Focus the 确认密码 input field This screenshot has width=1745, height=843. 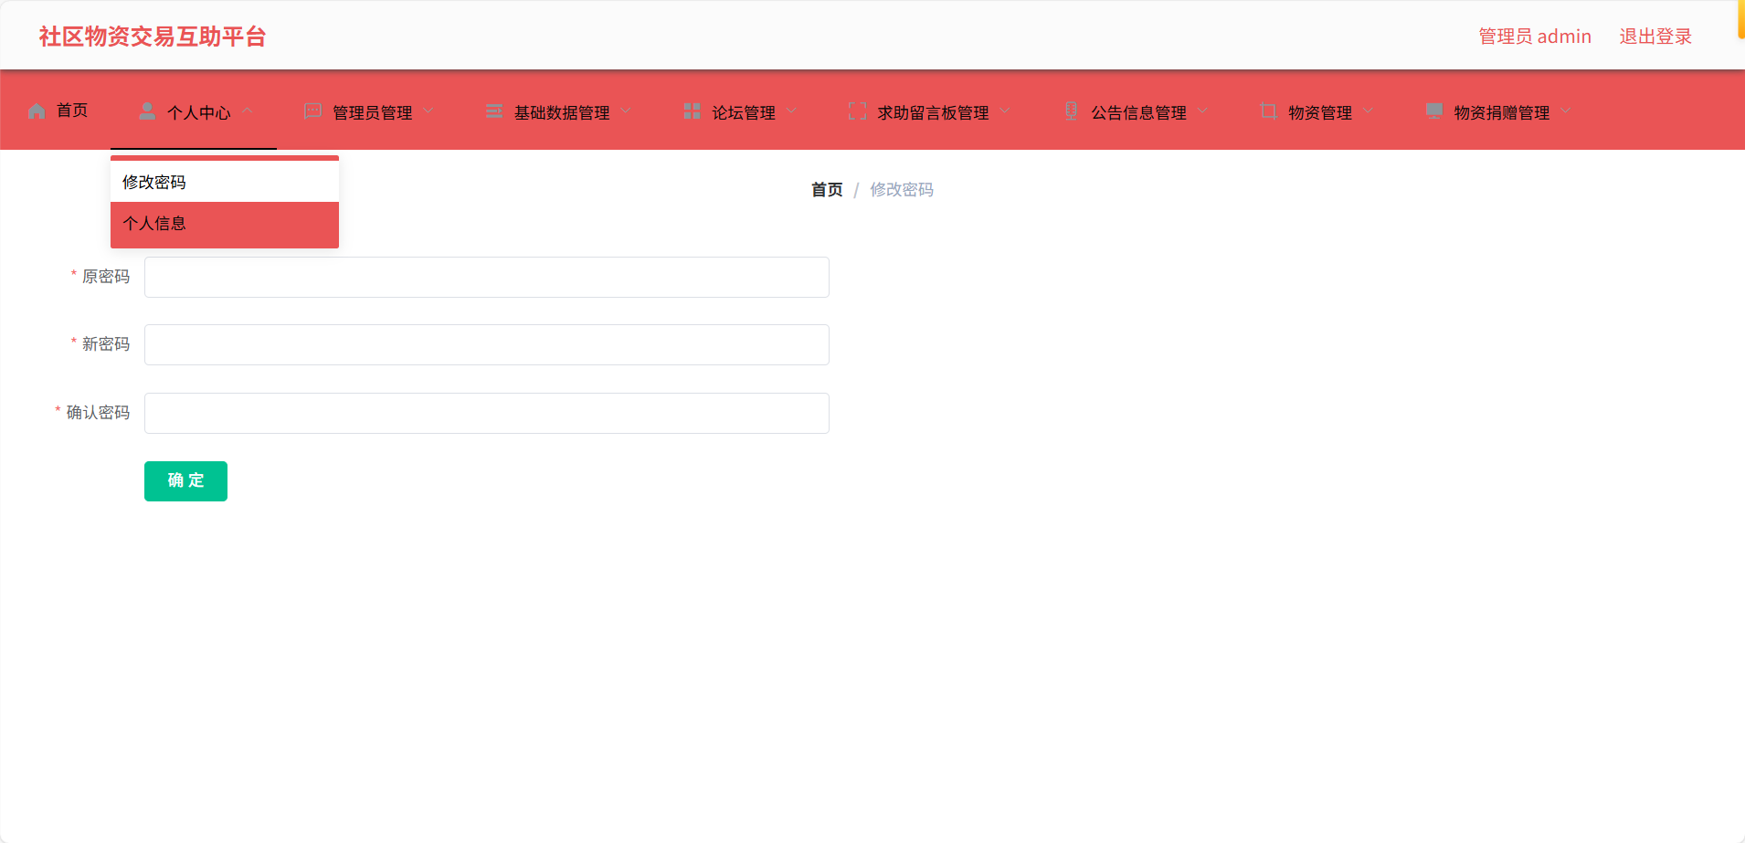click(x=487, y=413)
